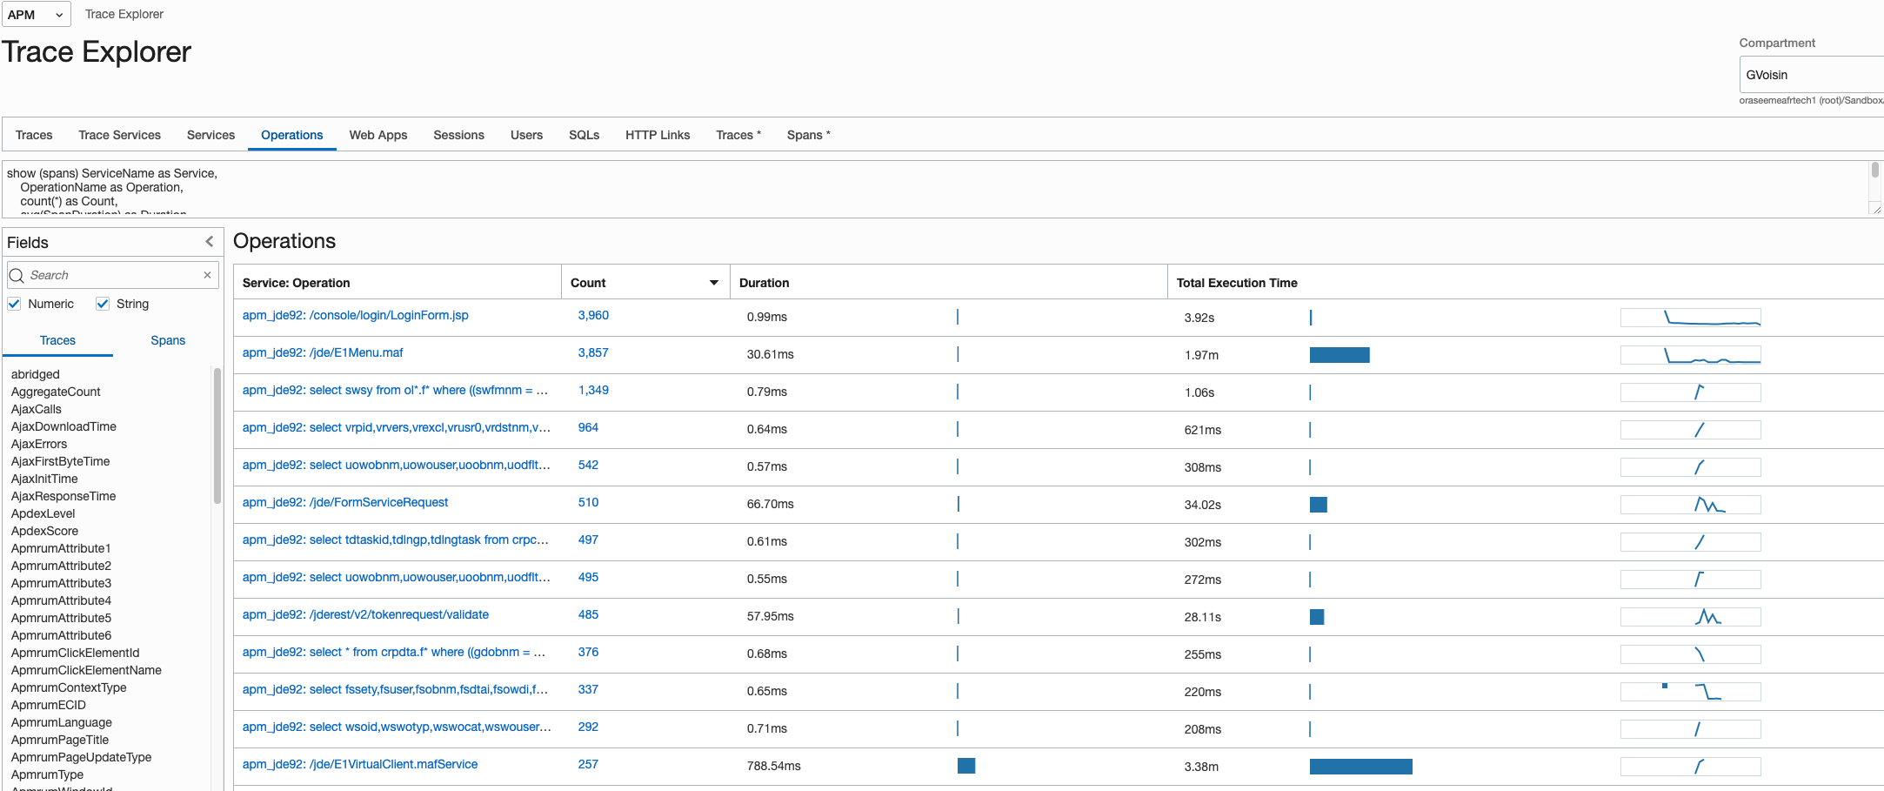Click the Fields list scrollbar
Screen dimensions: 1884x791
click(x=217, y=435)
